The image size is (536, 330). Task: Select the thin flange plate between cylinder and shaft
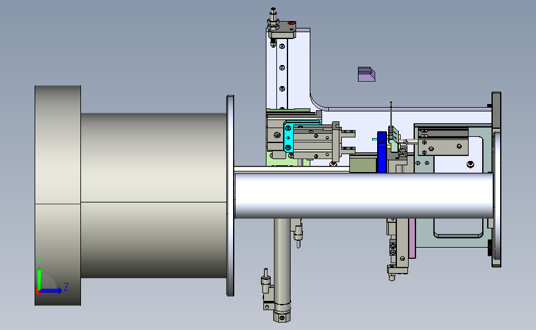(231, 196)
